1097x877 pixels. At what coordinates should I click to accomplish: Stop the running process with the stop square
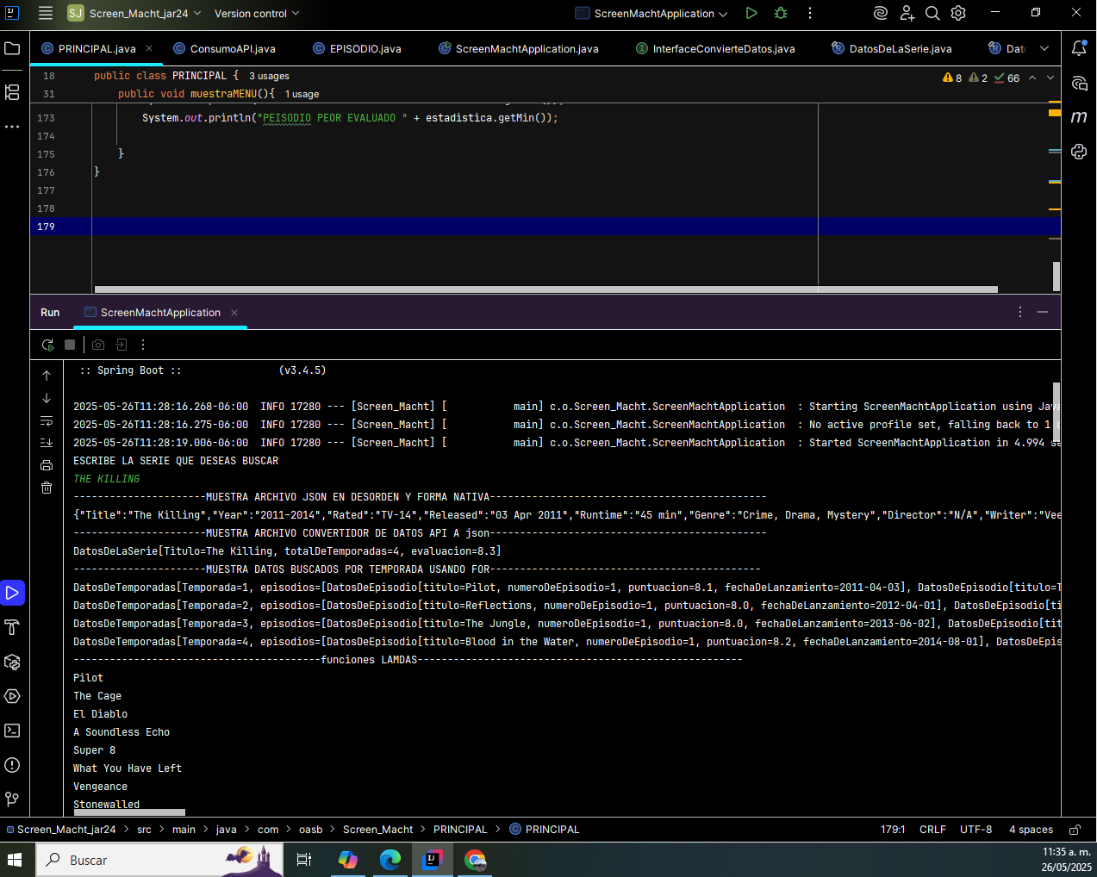70,345
